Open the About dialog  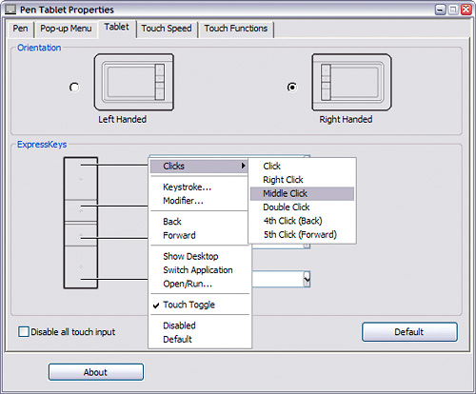click(x=96, y=372)
